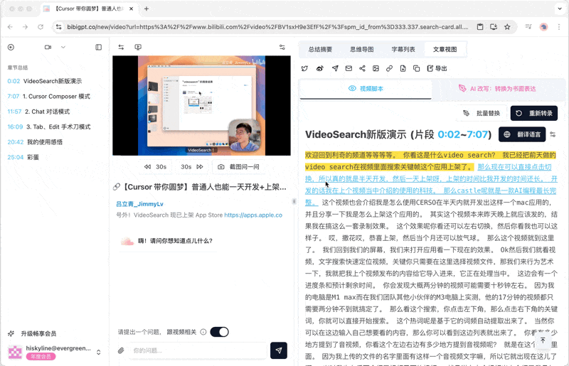Toggle the sidebar panel layout icon

(x=99, y=47)
